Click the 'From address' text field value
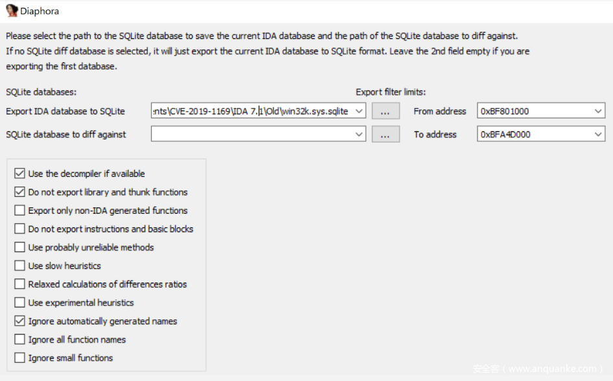Image resolution: width=613 pixels, height=381 pixels. 533,111
